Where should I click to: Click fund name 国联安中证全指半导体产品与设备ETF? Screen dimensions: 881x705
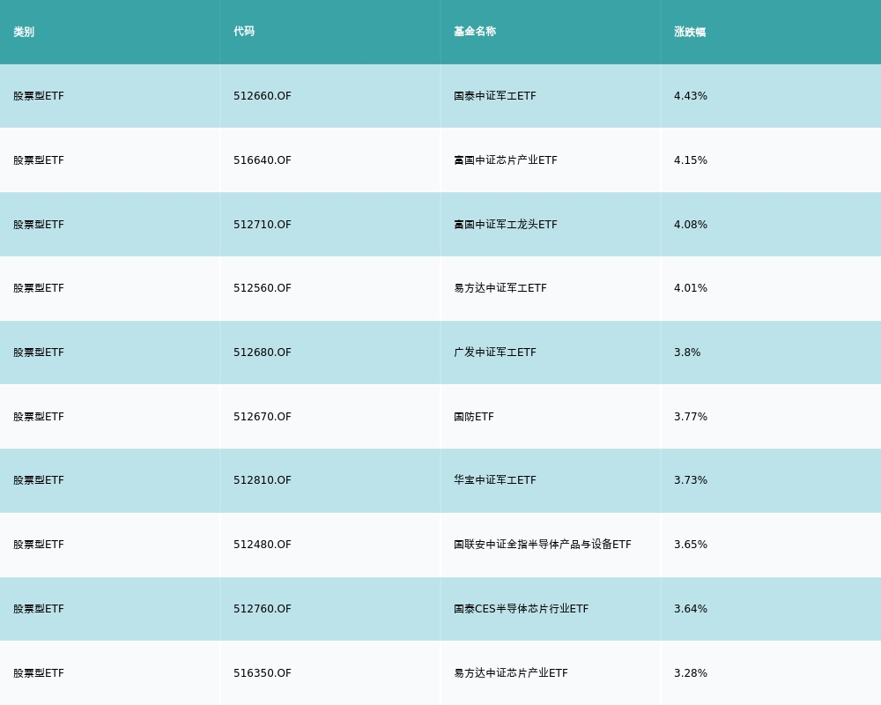click(543, 545)
